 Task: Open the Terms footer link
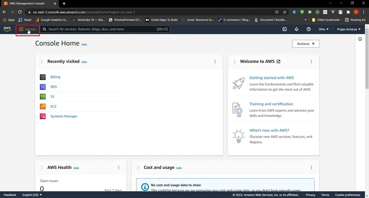click(x=325, y=195)
